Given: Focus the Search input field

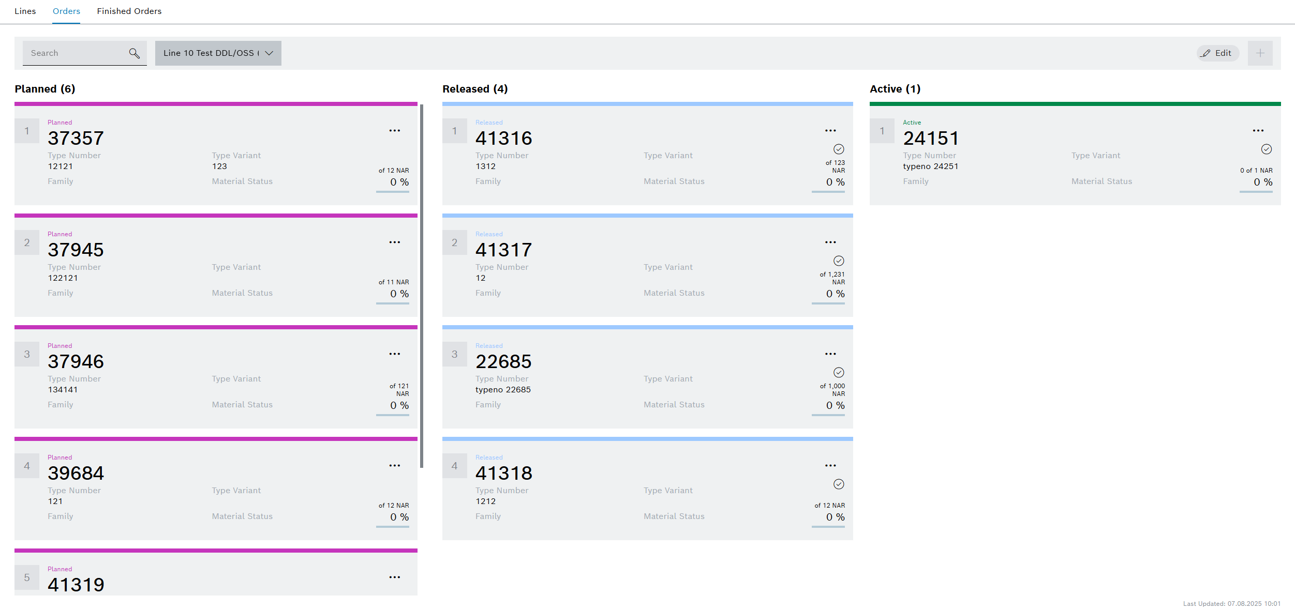Looking at the screenshot, I should coord(75,53).
